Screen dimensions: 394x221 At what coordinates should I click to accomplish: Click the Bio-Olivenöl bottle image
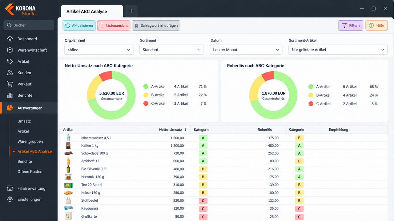[x=68, y=169]
